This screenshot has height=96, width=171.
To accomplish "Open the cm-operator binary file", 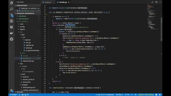I will (x=29, y=71).
